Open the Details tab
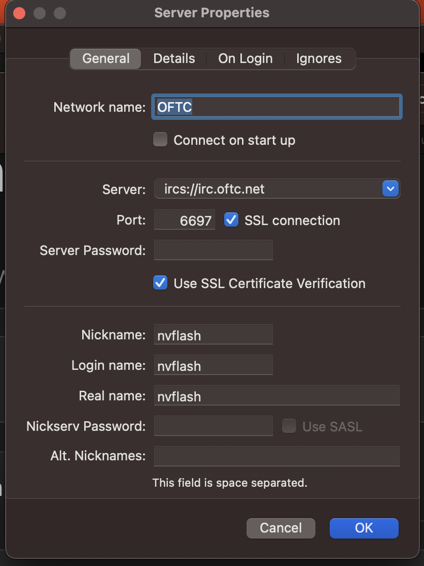Viewport: 424px width, 566px height. 174,58
